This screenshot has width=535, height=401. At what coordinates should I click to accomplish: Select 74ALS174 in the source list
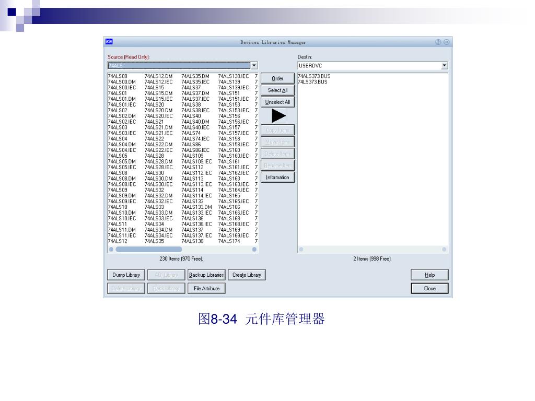(229, 241)
